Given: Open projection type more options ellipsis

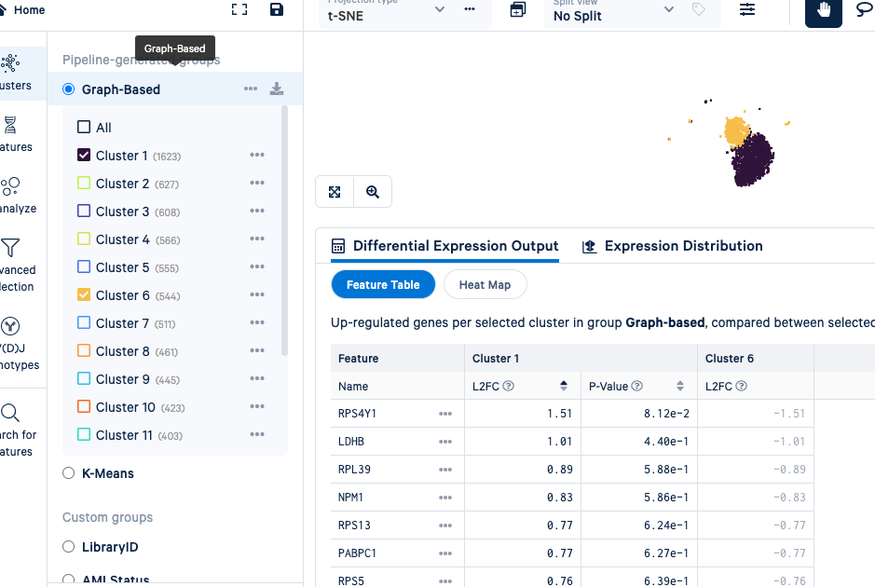Looking at the screenshot, I should (470, 9).
